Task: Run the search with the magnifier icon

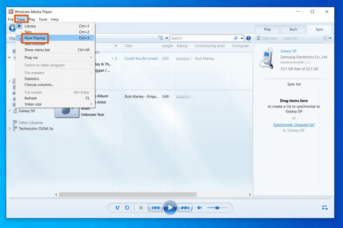Action: click(x=236, y=38)
